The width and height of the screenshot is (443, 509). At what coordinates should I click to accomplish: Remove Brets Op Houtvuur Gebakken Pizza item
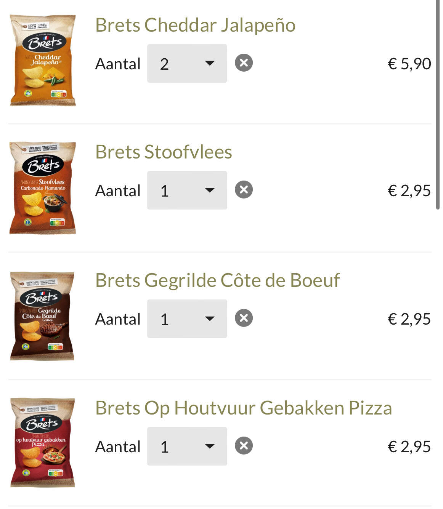(x=244, y=446)
